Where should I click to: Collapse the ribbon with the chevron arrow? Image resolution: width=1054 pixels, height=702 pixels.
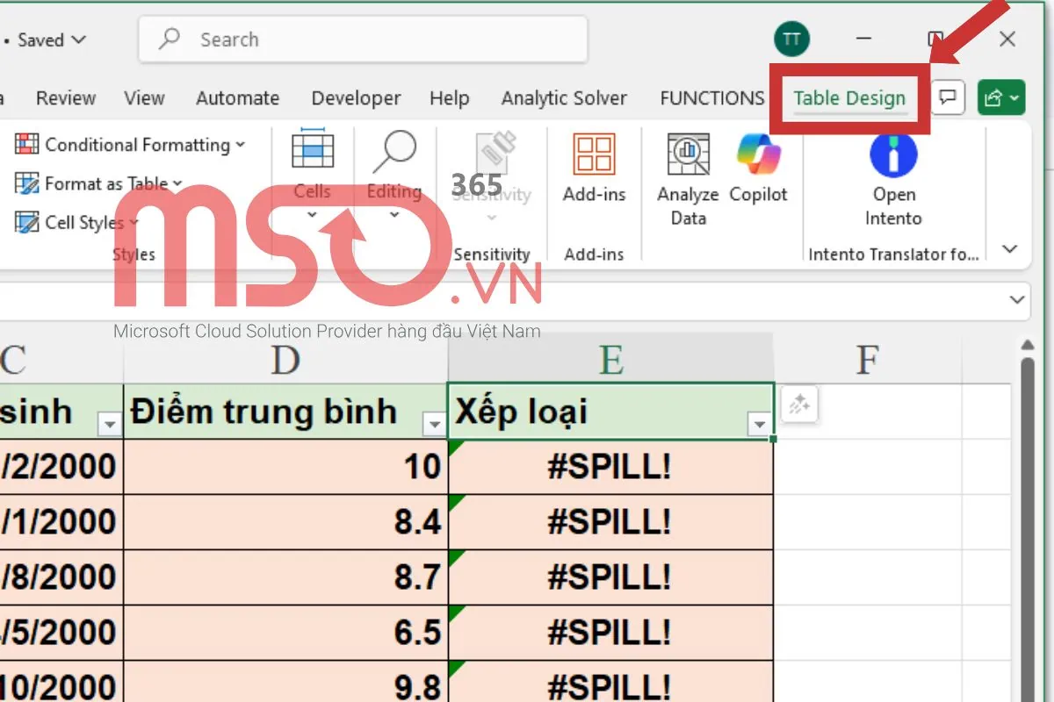coord(1009,248)
